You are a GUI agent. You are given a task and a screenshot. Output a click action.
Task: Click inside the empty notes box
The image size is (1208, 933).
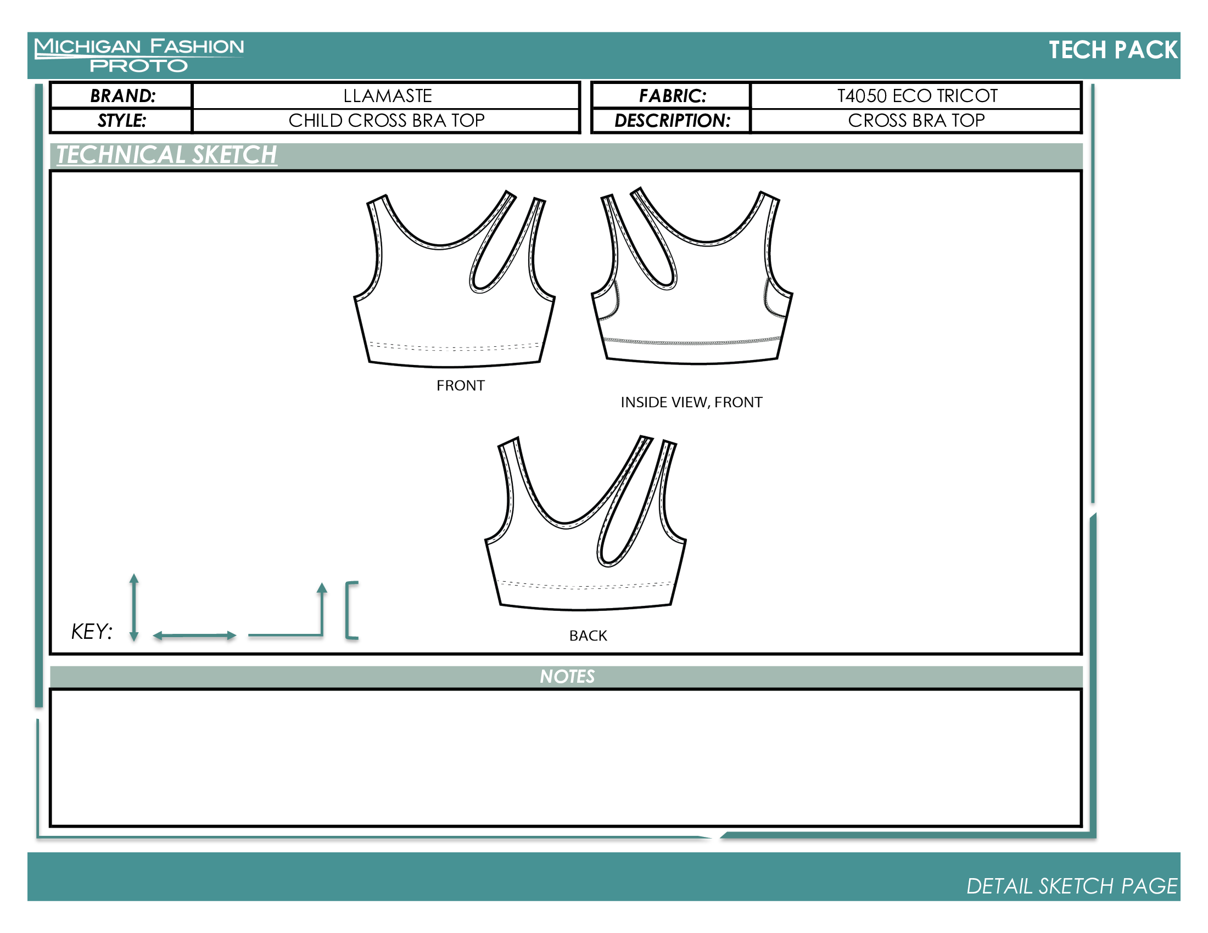(x=565, y=758)
